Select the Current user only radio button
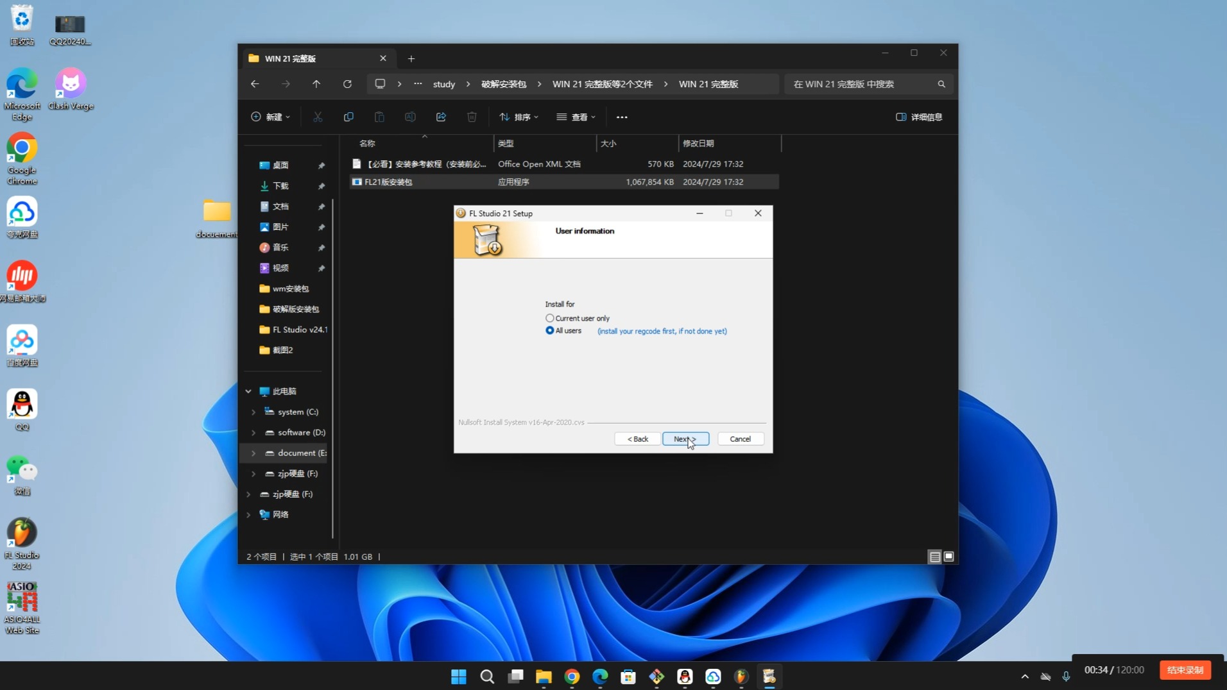This screenshot has height=690, width=1227. tap(549, 318)
